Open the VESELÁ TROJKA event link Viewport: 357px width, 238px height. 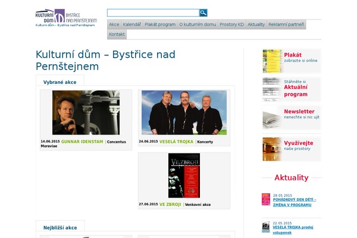coord(176,142)
